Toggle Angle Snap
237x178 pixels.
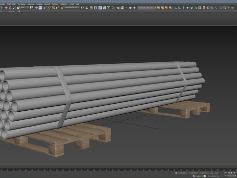tap(49, 8)
